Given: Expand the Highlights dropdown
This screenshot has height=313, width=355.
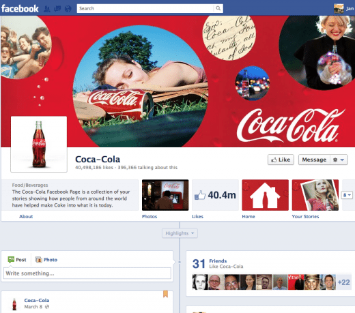Looking at the screenshot, I should 180,233.
